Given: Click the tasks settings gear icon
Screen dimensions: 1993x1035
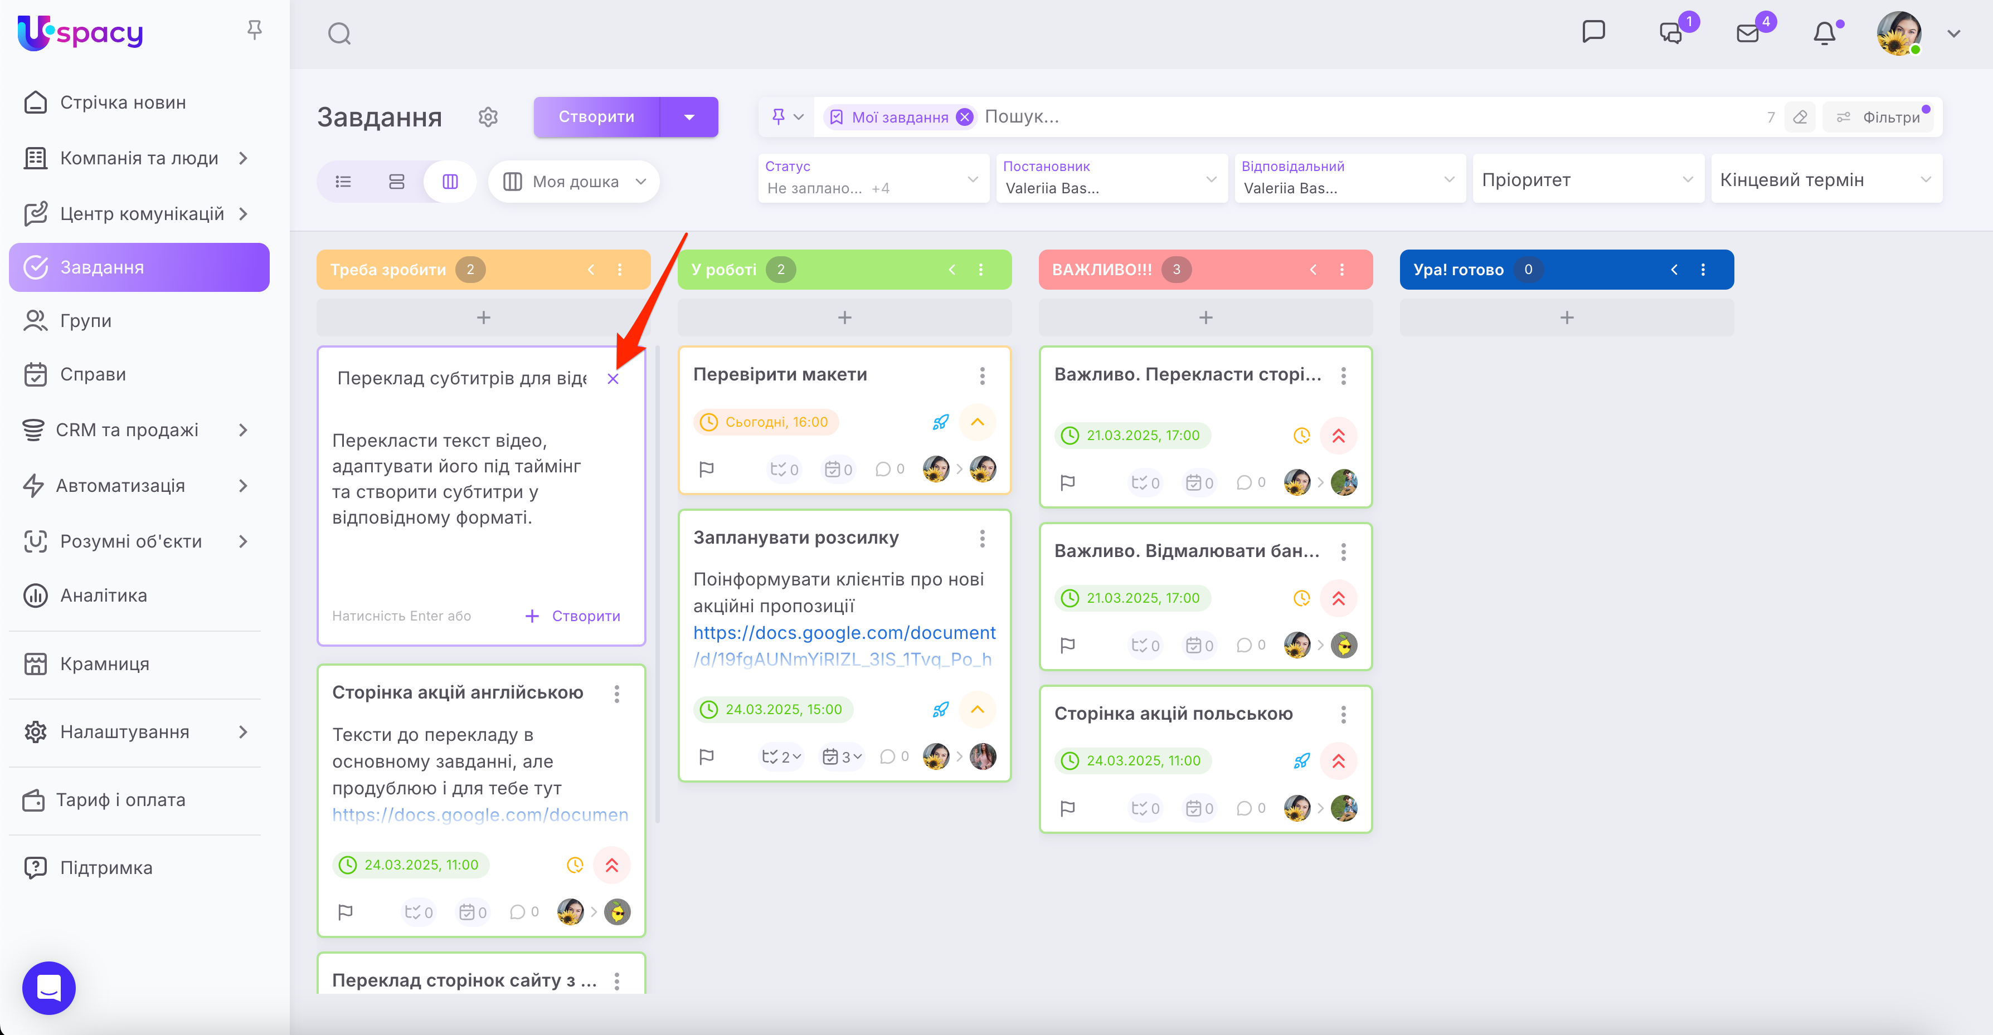Looking at the screenshot, I should click(x=488, y=117).
